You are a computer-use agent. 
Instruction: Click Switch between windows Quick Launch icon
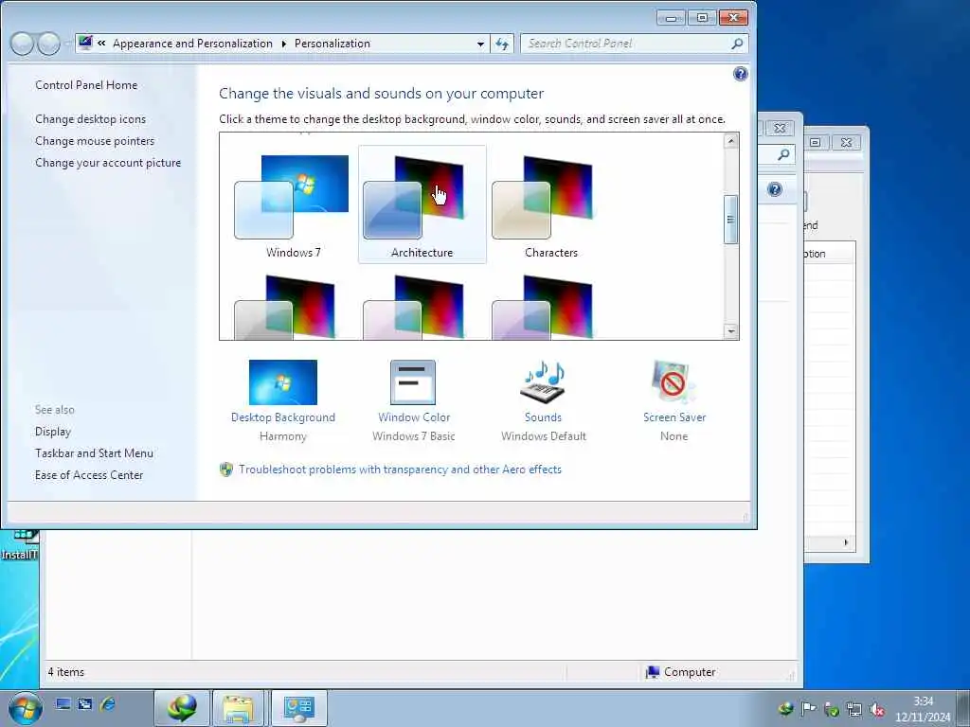coord(85,703)
